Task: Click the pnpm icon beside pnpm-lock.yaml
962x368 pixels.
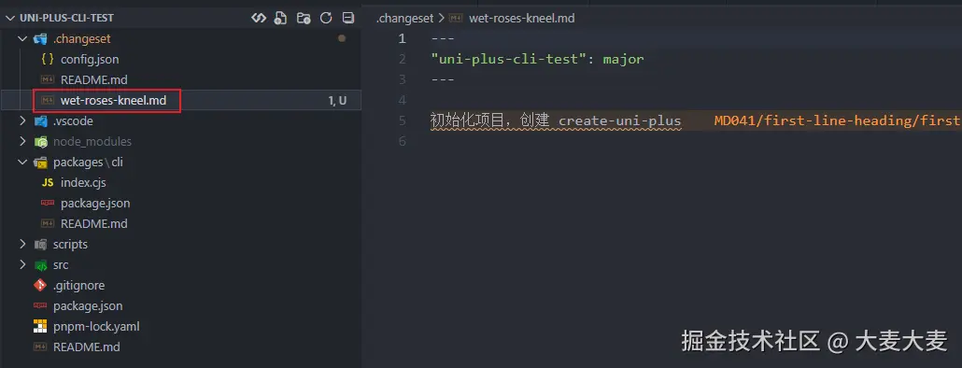Action: 40,326
